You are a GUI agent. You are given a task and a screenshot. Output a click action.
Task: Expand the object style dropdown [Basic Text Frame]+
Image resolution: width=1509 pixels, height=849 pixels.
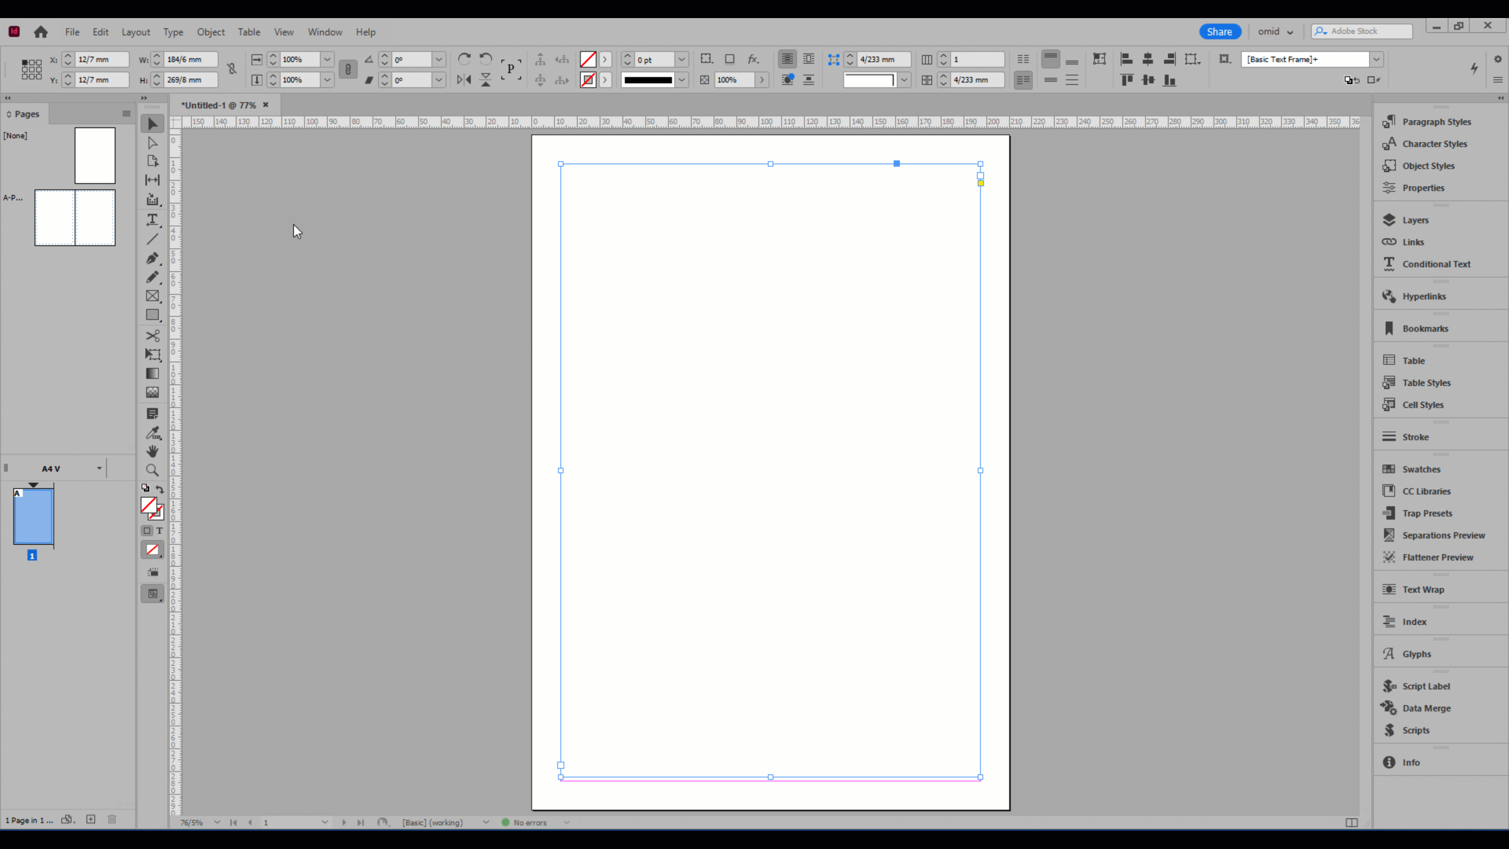tap(1376, 59)
